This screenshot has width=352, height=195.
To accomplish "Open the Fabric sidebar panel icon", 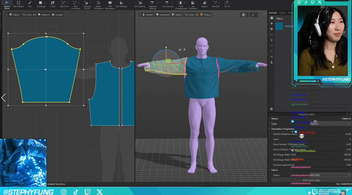I will click(272, 18).
